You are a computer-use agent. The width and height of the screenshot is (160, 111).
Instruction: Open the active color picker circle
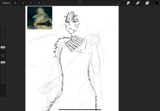pyautogui.click(x=157, y=3)
